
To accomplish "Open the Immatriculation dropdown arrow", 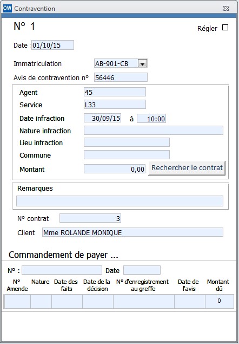I will click(142, 64).
